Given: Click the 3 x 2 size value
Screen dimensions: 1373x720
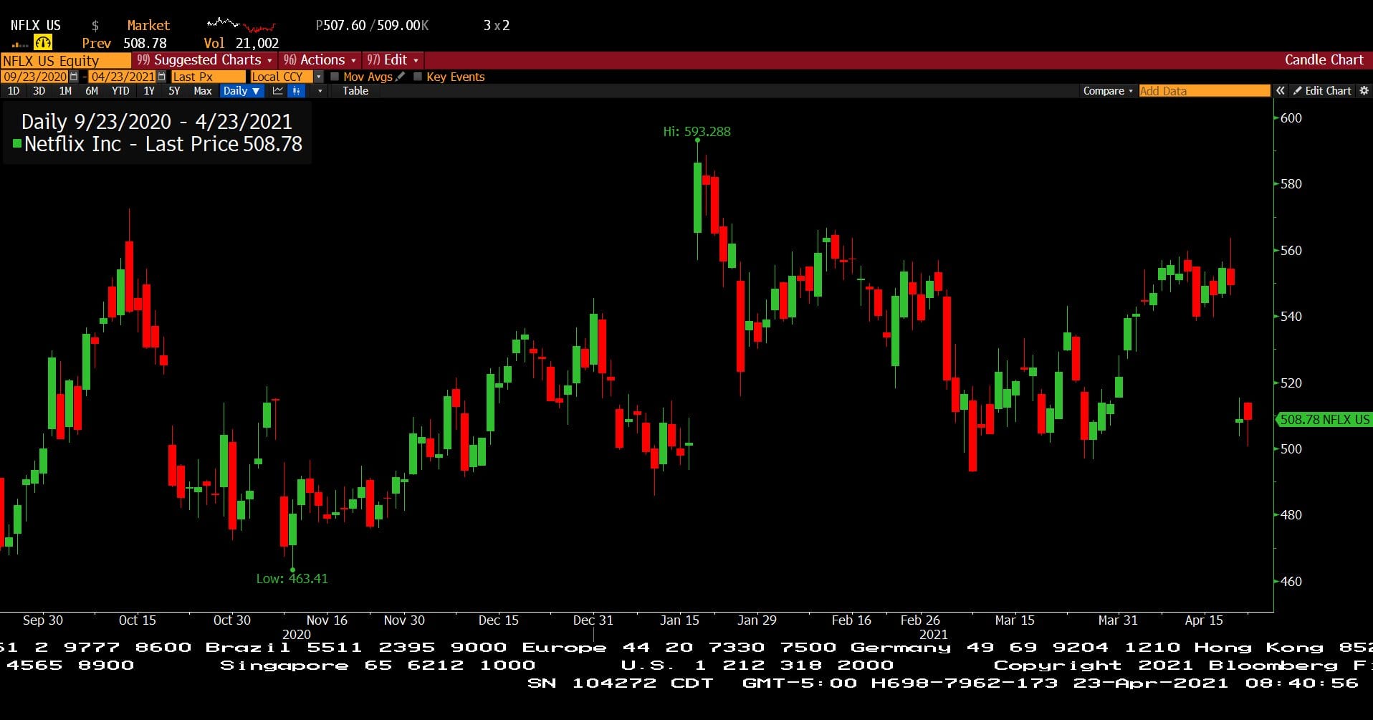Looking at the screenshot, I should coord(497,25).
